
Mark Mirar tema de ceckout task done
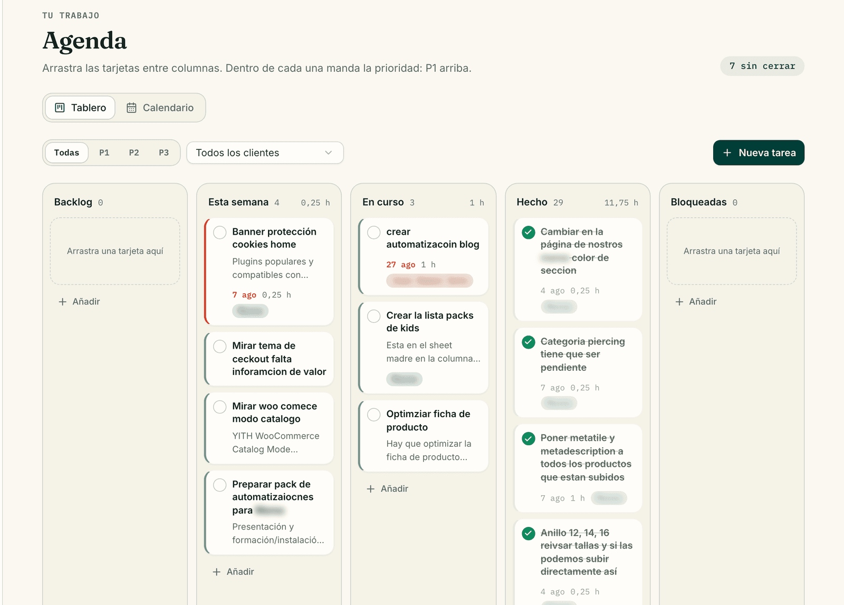coord(220,347)
